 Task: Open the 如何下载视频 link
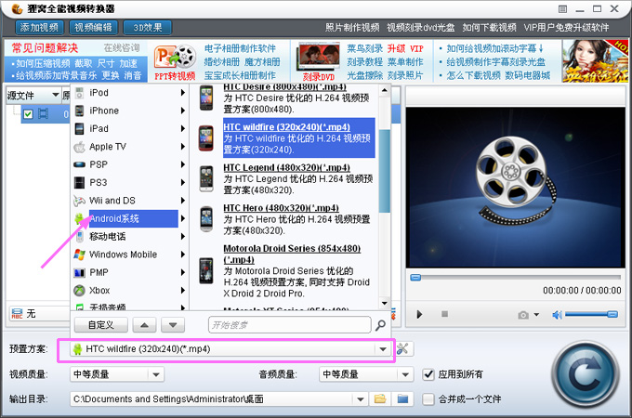(x=489, y=27)
